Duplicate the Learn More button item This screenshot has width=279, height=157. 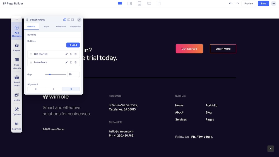coord(71,62)
